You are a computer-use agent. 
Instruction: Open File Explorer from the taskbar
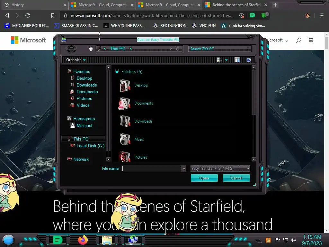(107, 240)
